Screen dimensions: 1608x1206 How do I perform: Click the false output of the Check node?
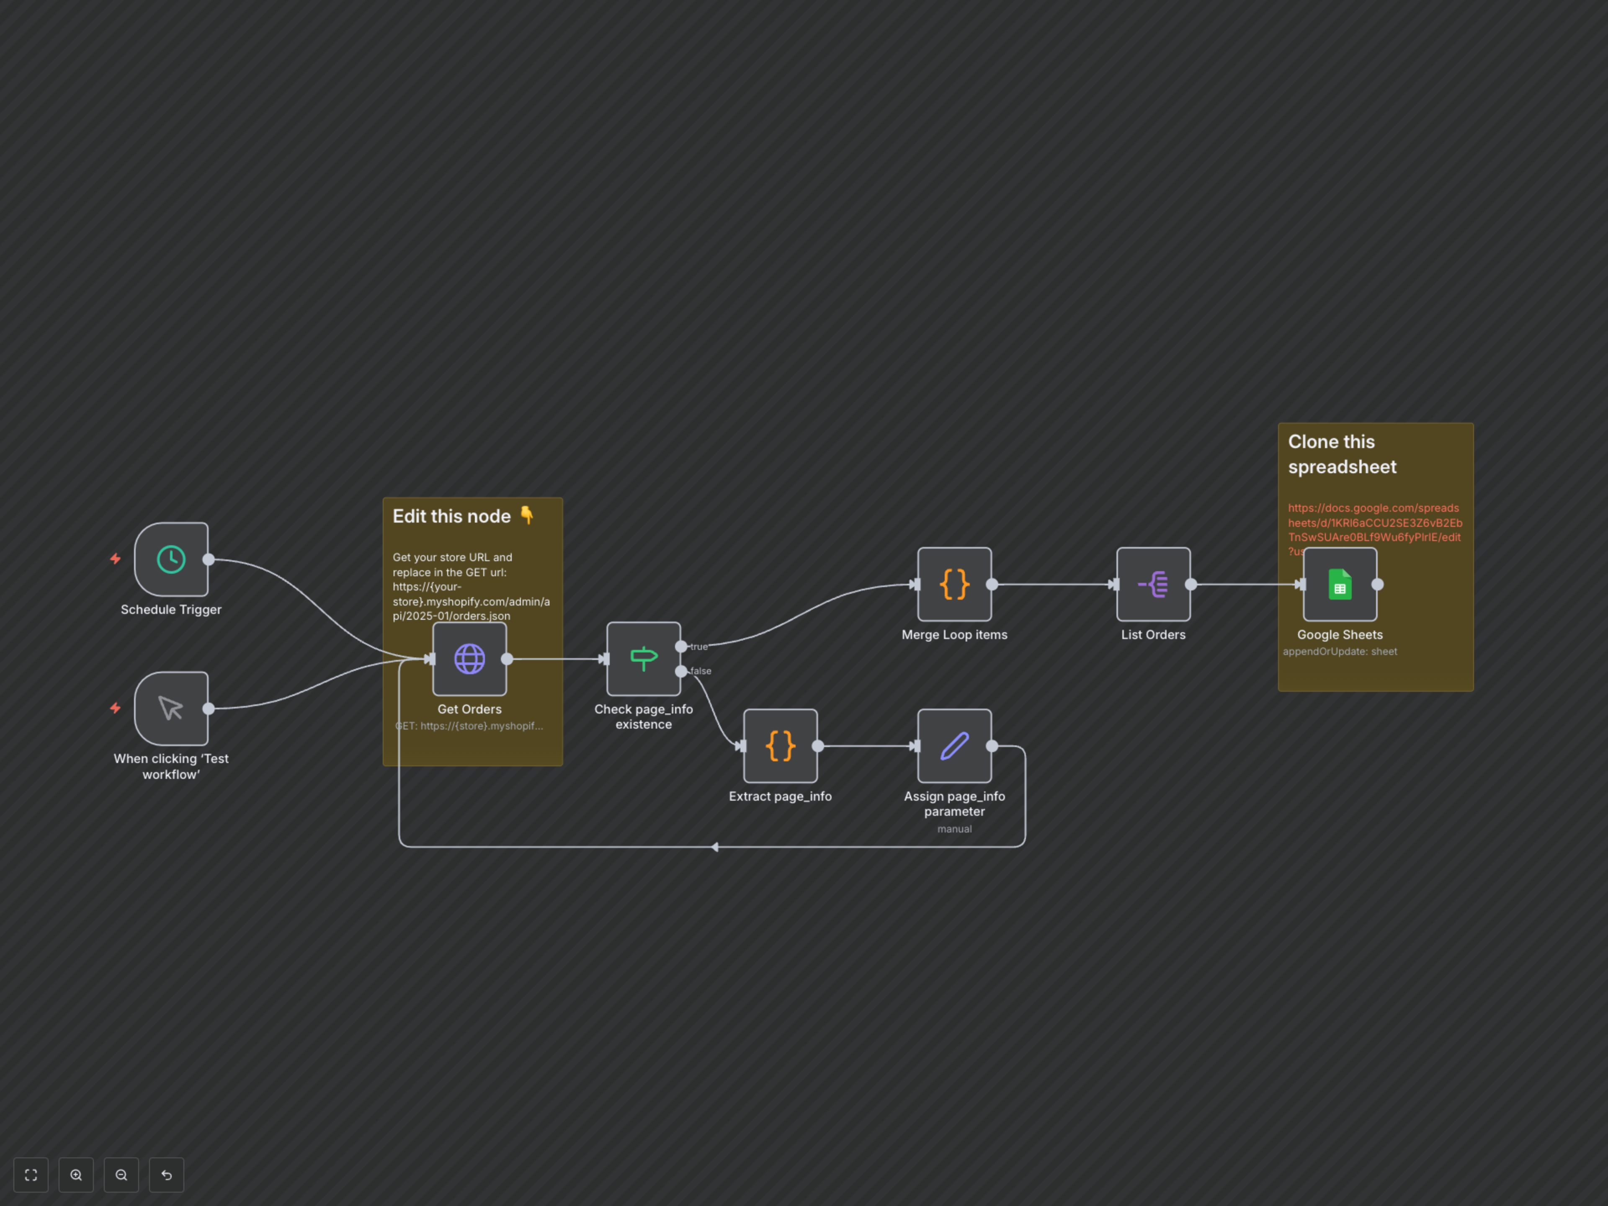681,671
